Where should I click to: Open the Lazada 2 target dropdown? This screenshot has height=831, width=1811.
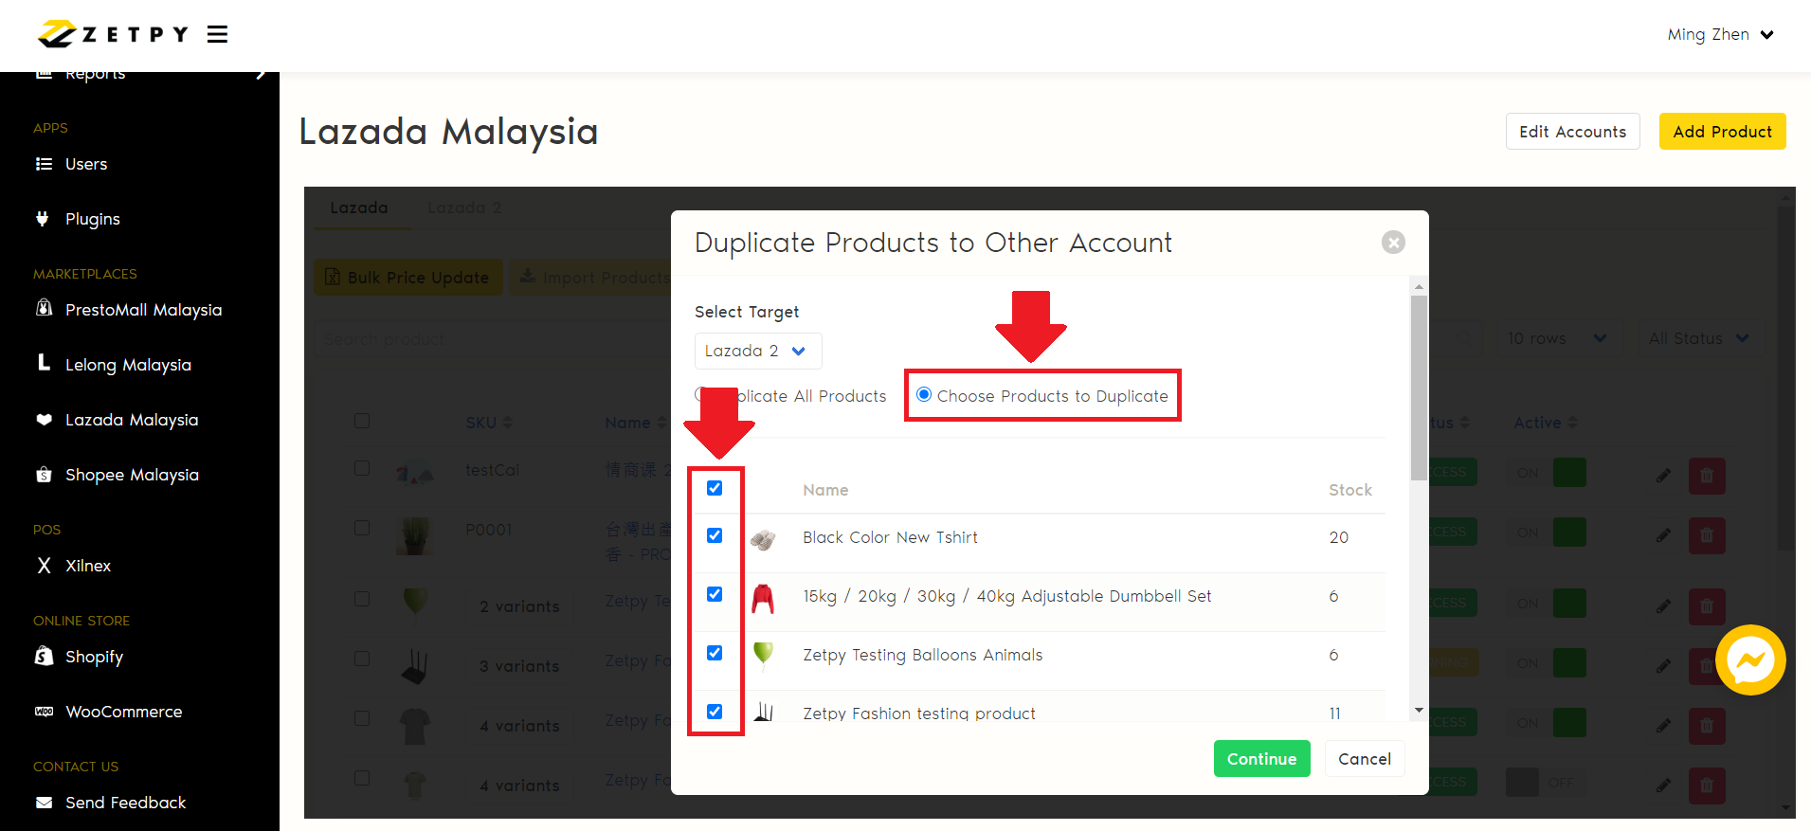click(x=757, y=351)
